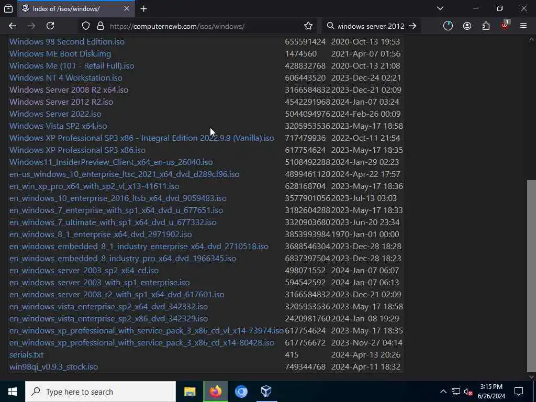
Task: Download Windows Me (101 - Retail Full).iso
Action: (x=71, y=65)
